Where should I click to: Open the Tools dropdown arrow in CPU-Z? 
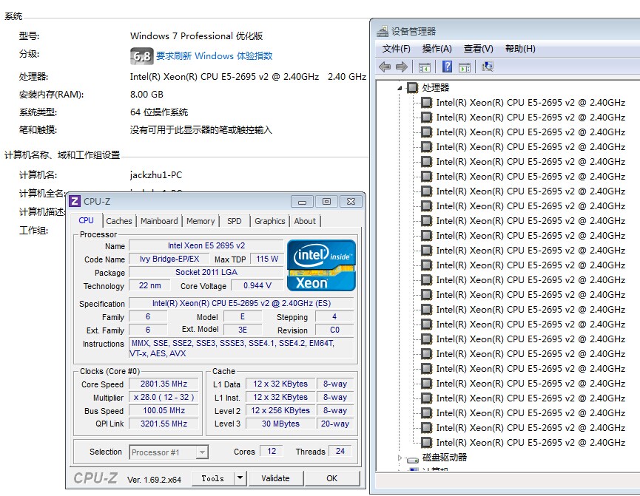(x=240, y=478)
